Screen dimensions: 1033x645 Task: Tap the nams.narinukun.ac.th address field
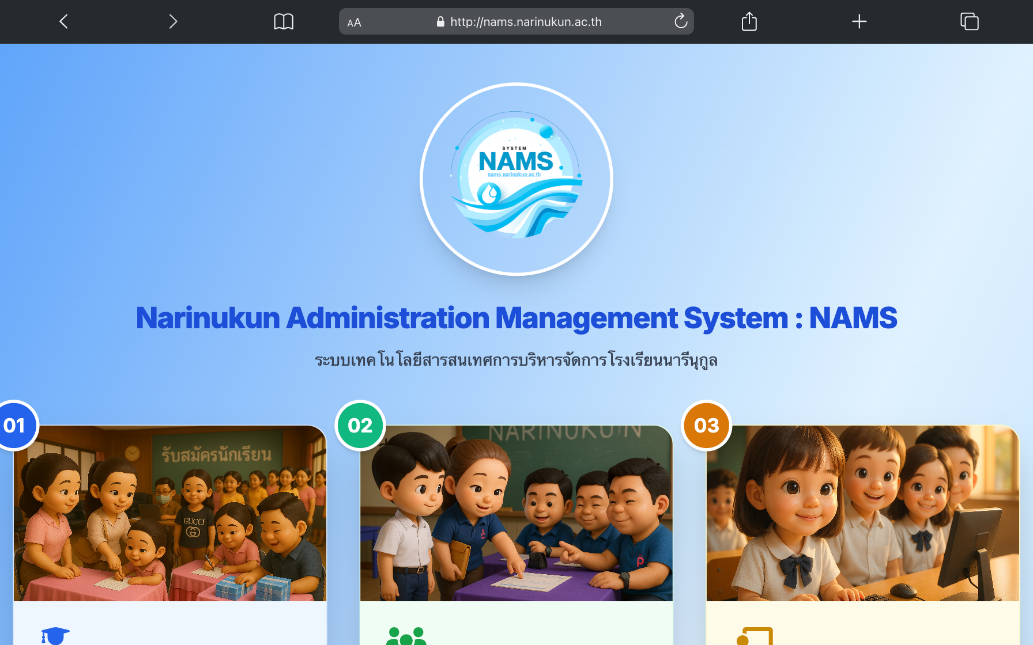[525, 22]
